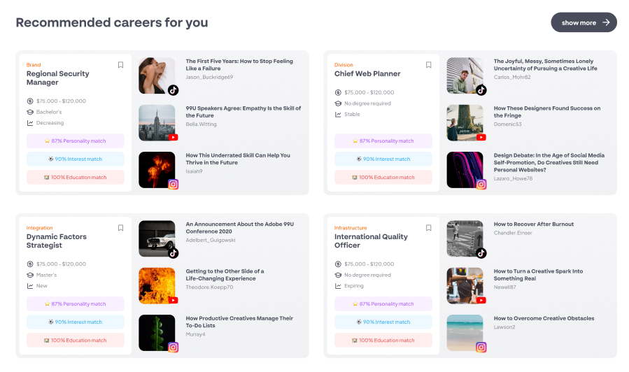The image size is (629, 372).
Task: Click 87% Personality match on Regional Security Manager
Action: click(x=76, y=141)
